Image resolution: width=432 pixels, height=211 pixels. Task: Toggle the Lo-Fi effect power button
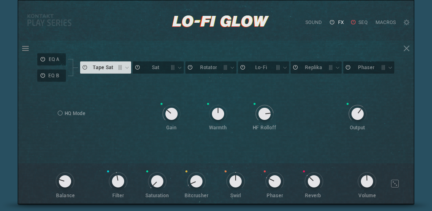pyautogui.click(x=243, y=67)
